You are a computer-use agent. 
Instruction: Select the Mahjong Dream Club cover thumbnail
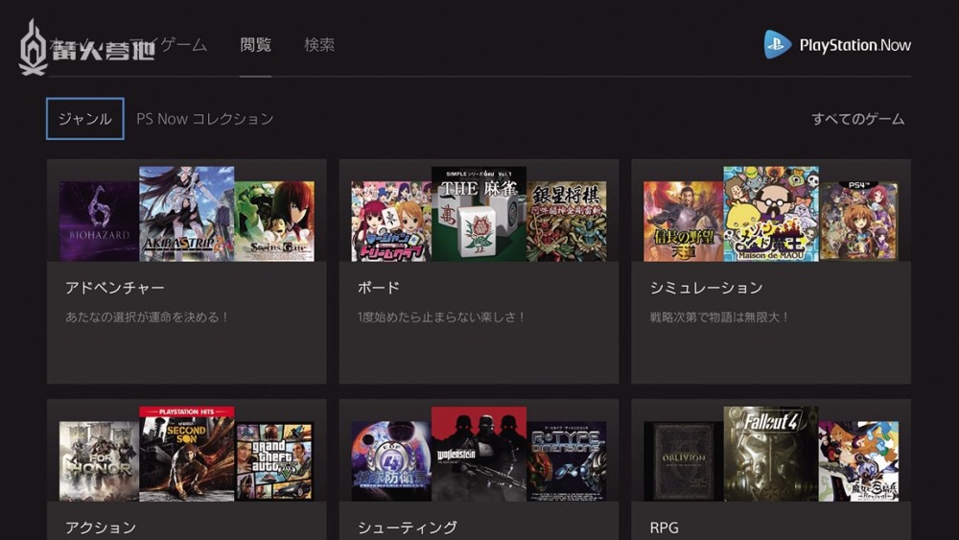click(x=391, y=222)
